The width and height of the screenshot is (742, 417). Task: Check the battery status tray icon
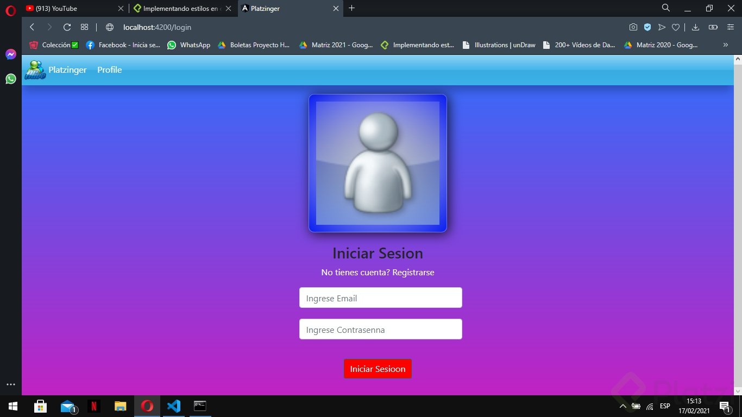(x=636, y=406)
